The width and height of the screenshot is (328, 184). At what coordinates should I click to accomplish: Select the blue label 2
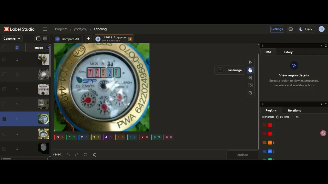click(x=83, y=137)
